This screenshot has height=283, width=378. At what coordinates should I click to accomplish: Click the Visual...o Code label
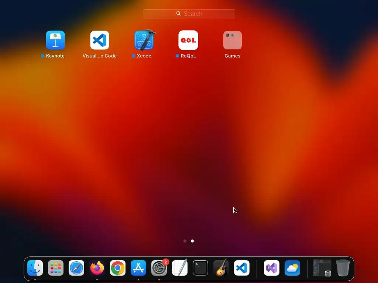point(100,56)
